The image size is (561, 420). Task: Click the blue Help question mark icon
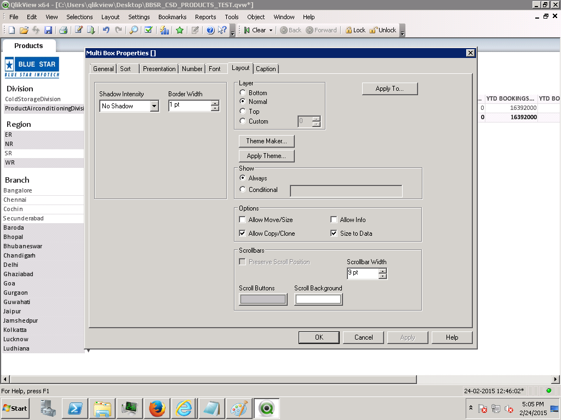210,31
